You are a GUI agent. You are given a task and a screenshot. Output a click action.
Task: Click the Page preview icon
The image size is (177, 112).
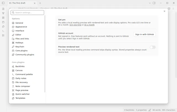(13, 90)
